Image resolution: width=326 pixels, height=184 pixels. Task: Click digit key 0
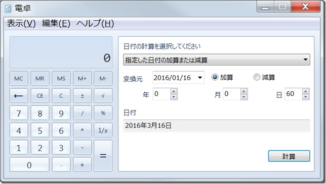click(29, 164)
